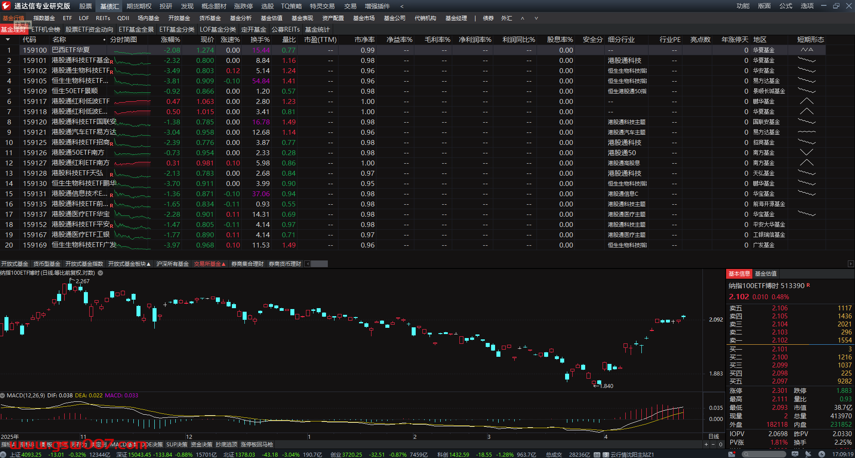Zoom in chart with plus button
Image resolution: width=855 pixels, height=458 pixels.
click(706, 445)
